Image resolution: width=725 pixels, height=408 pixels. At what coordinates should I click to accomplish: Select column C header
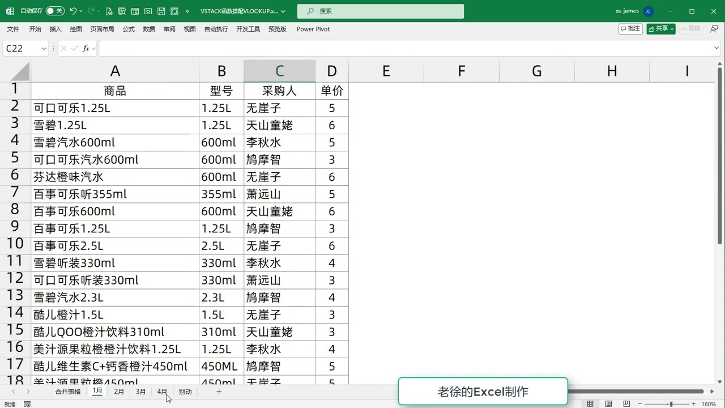[x=280, y=71]
